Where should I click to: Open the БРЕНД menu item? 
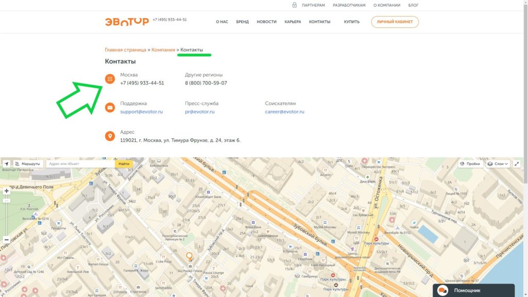click(x=242, y=22)
